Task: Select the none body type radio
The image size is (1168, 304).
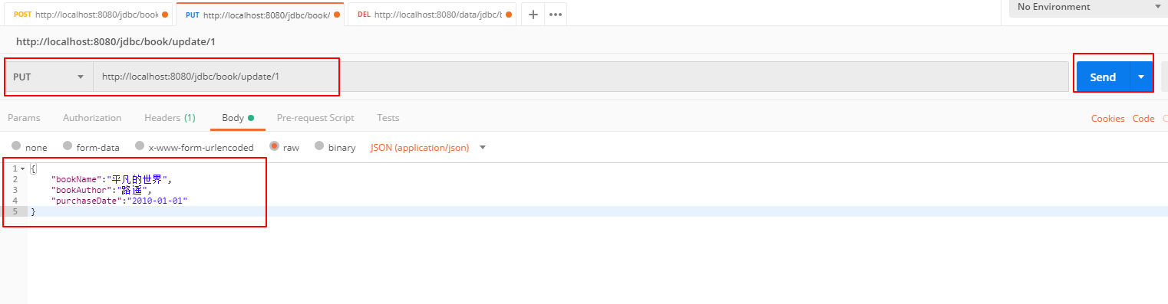Action: tap(16, 146)
